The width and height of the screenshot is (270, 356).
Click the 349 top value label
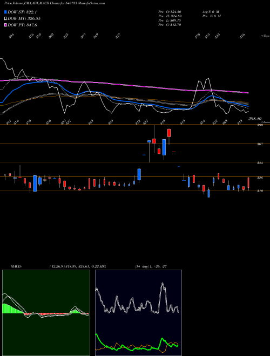(96, 36)
